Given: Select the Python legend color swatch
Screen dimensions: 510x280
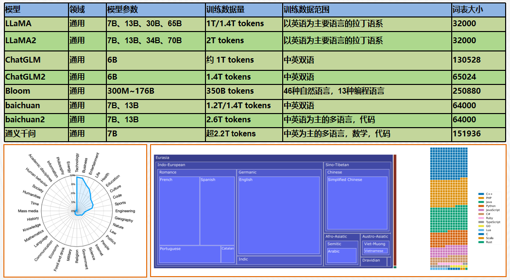Looking at the screenshot, I should point(481,206).
